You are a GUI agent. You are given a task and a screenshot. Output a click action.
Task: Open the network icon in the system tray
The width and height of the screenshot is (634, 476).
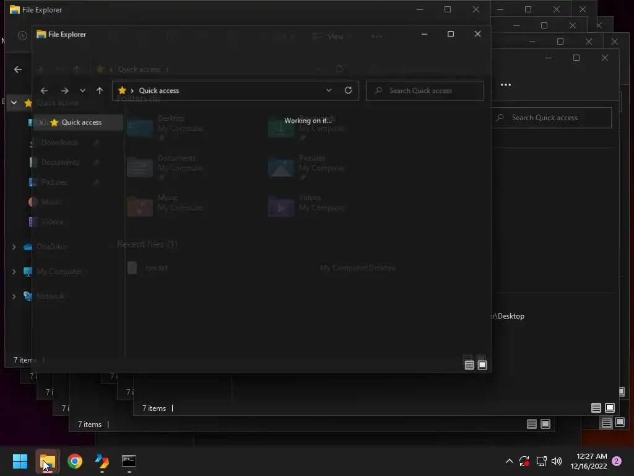541,461
